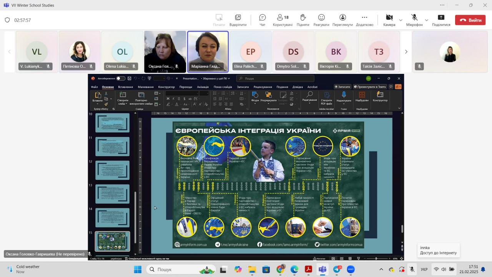Click the pop out (Відкріпити) icon
Viewport: 492px width, 277px height.
point(238,20)
